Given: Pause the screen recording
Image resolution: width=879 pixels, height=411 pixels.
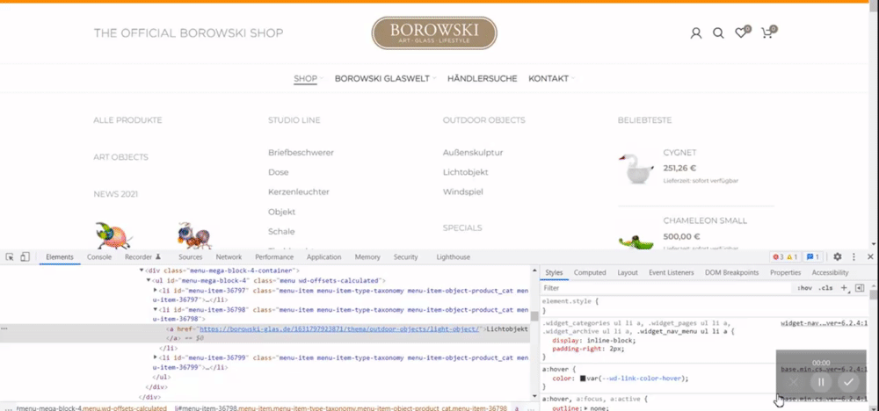Looking at the screenshot, I should point(821,382).
